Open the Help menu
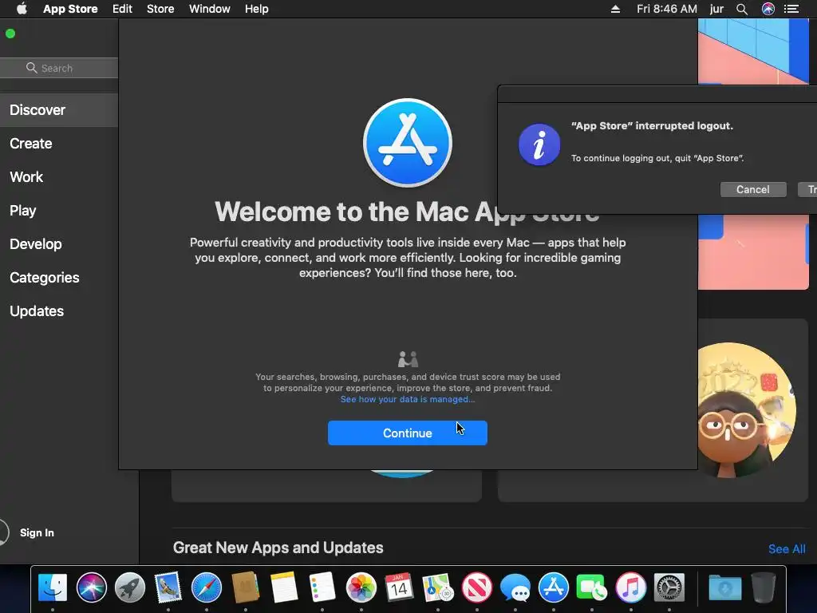 click(x=257, y=9)
